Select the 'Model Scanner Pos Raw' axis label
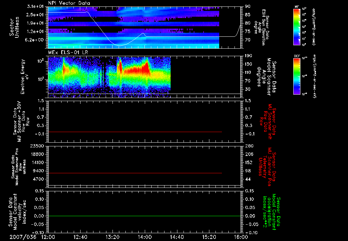The image size is (348, 241). point(19,167)
